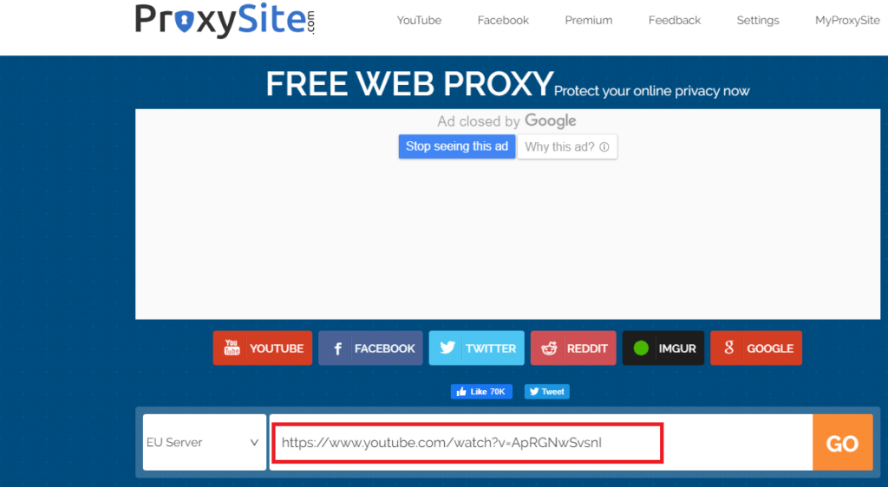Click the Tweet share button
The height and width of the screenshot is (487, 888).
[546, 392]
